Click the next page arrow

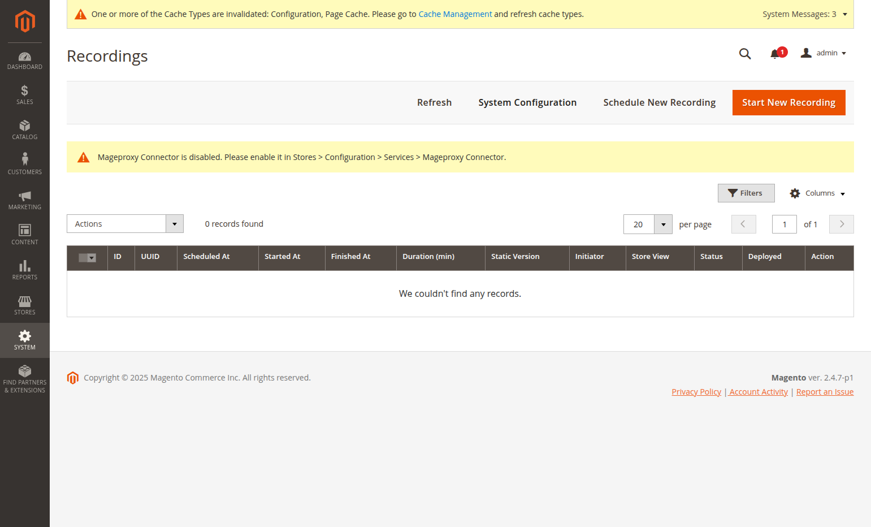[x=841, y=224]
